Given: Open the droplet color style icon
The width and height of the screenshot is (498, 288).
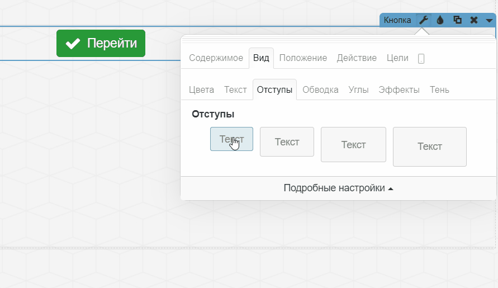Looking at the screenshot, I should click(x=440, y=20).
